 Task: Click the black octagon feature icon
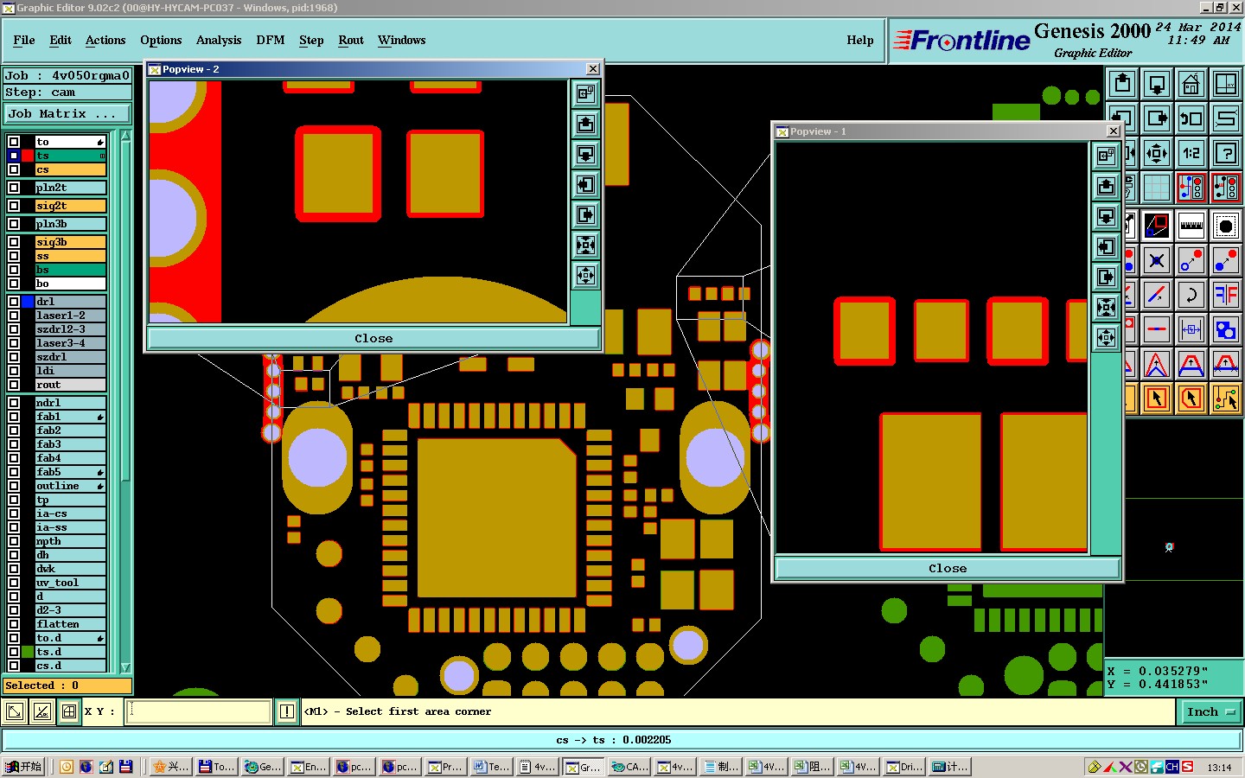[x=1226, y=226]
